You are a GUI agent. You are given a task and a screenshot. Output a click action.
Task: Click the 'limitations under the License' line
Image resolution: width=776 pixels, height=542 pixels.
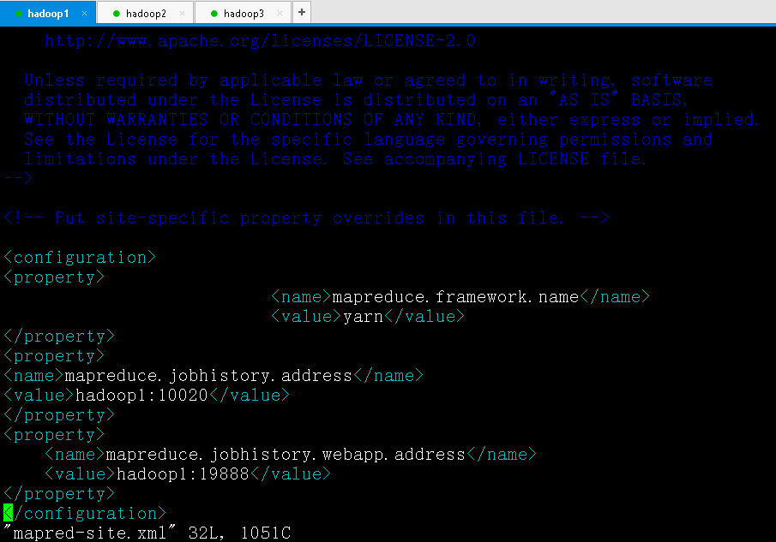tap(335, 159)
